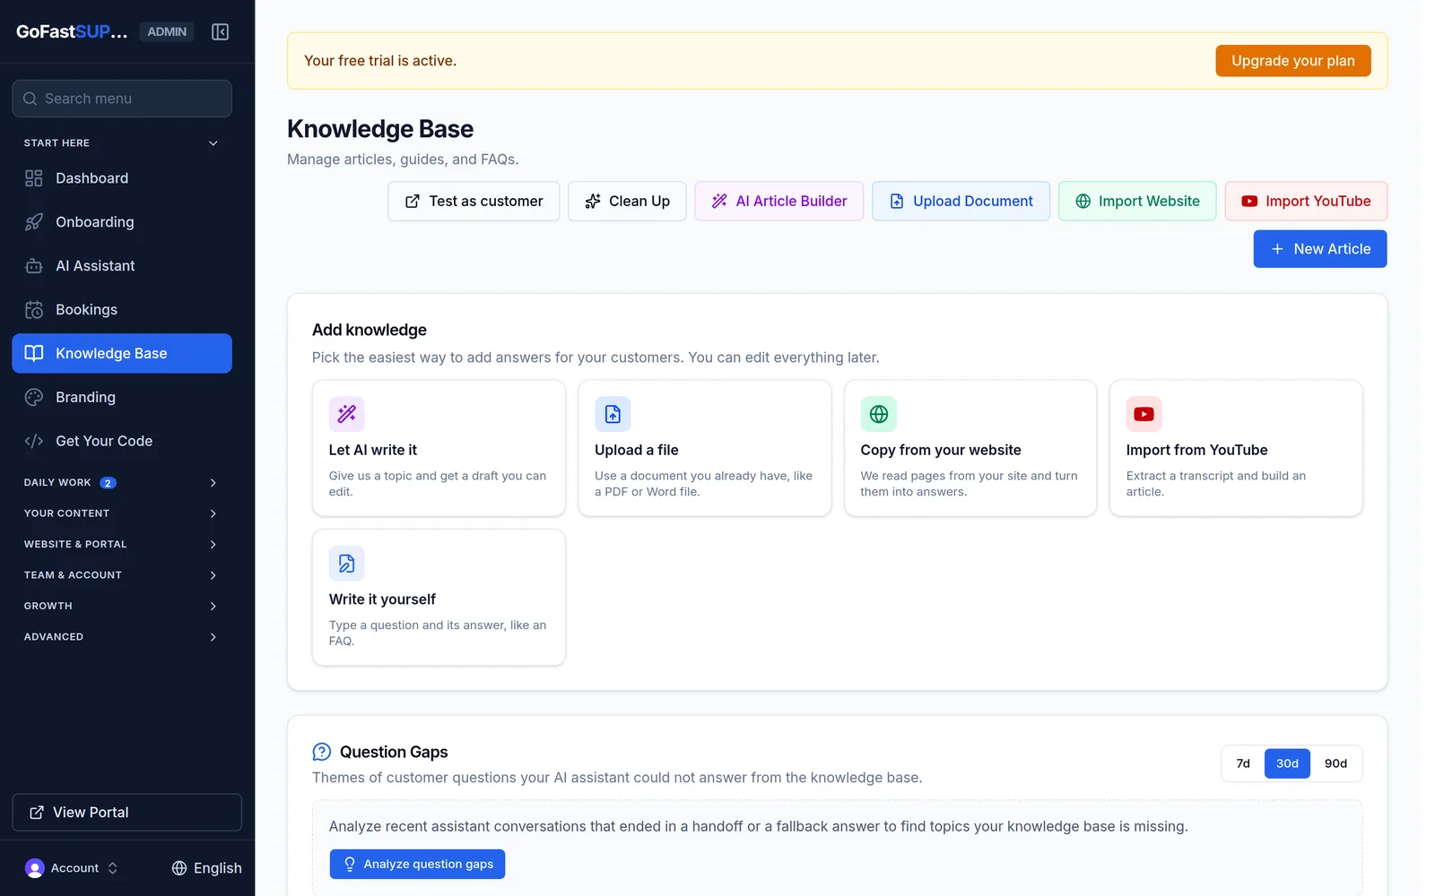This screenshot has width=1435, height=896.
Task: Click the YouTube icon on Import YouTube button
Action: (x=1249, y=202)
